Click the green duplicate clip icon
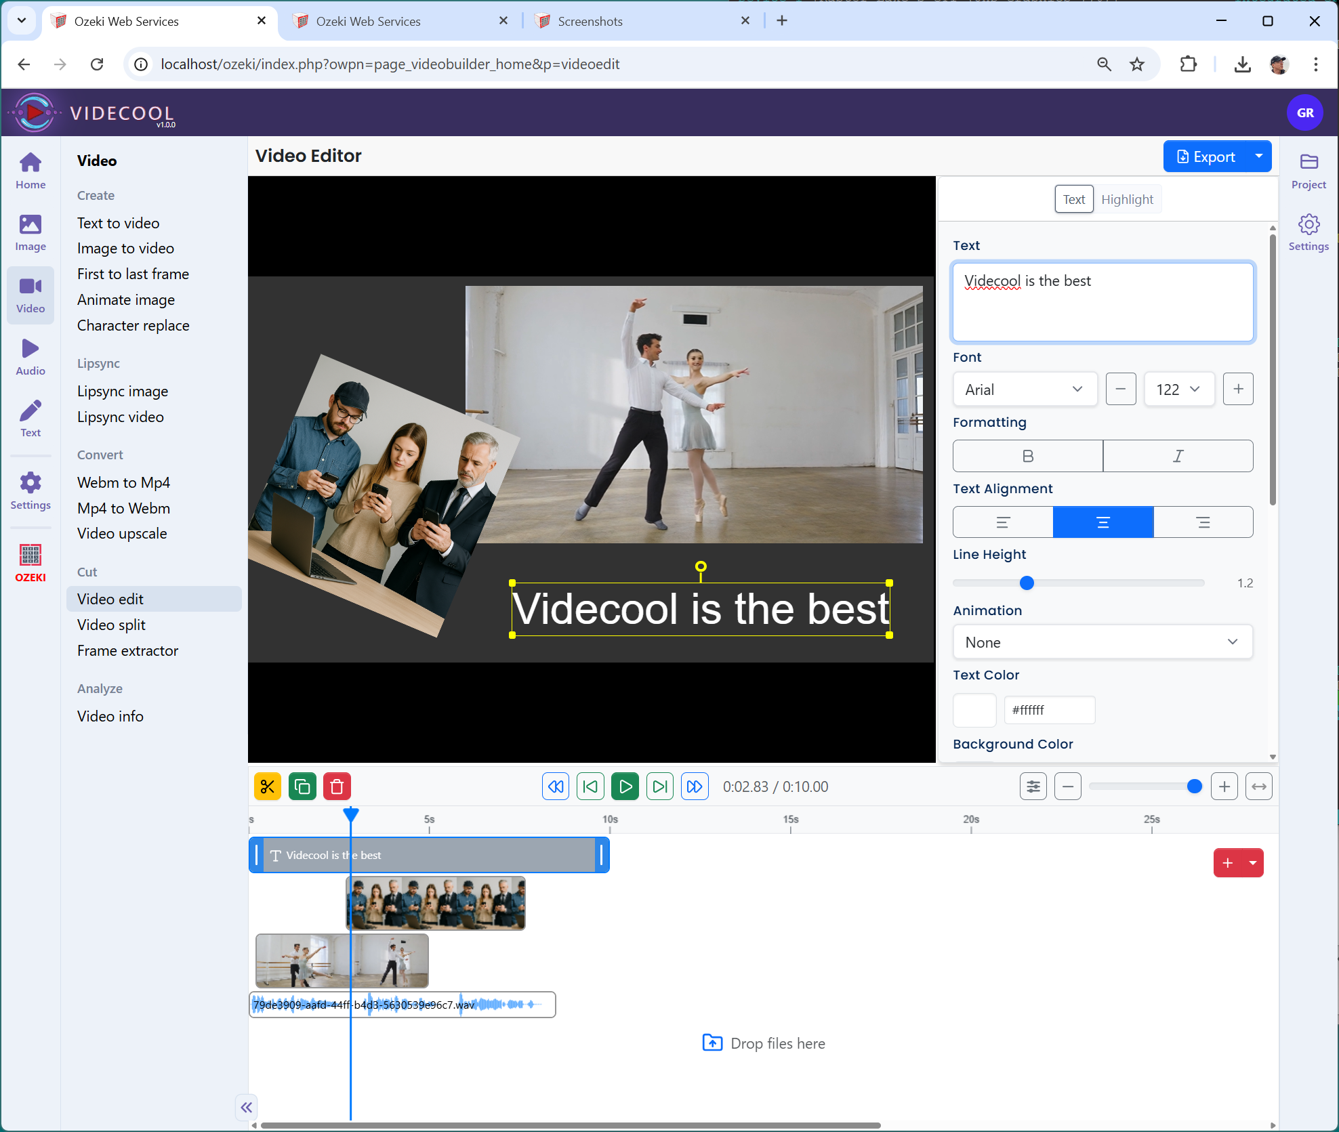The height and width of the screenshot is (1132, 1339). point(302,787)
